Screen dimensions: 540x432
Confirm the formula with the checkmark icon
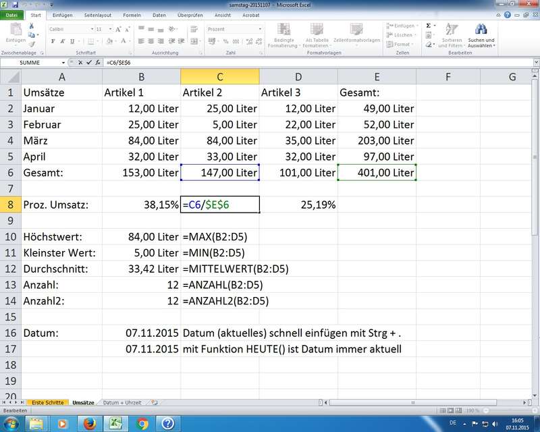(87, 62)
